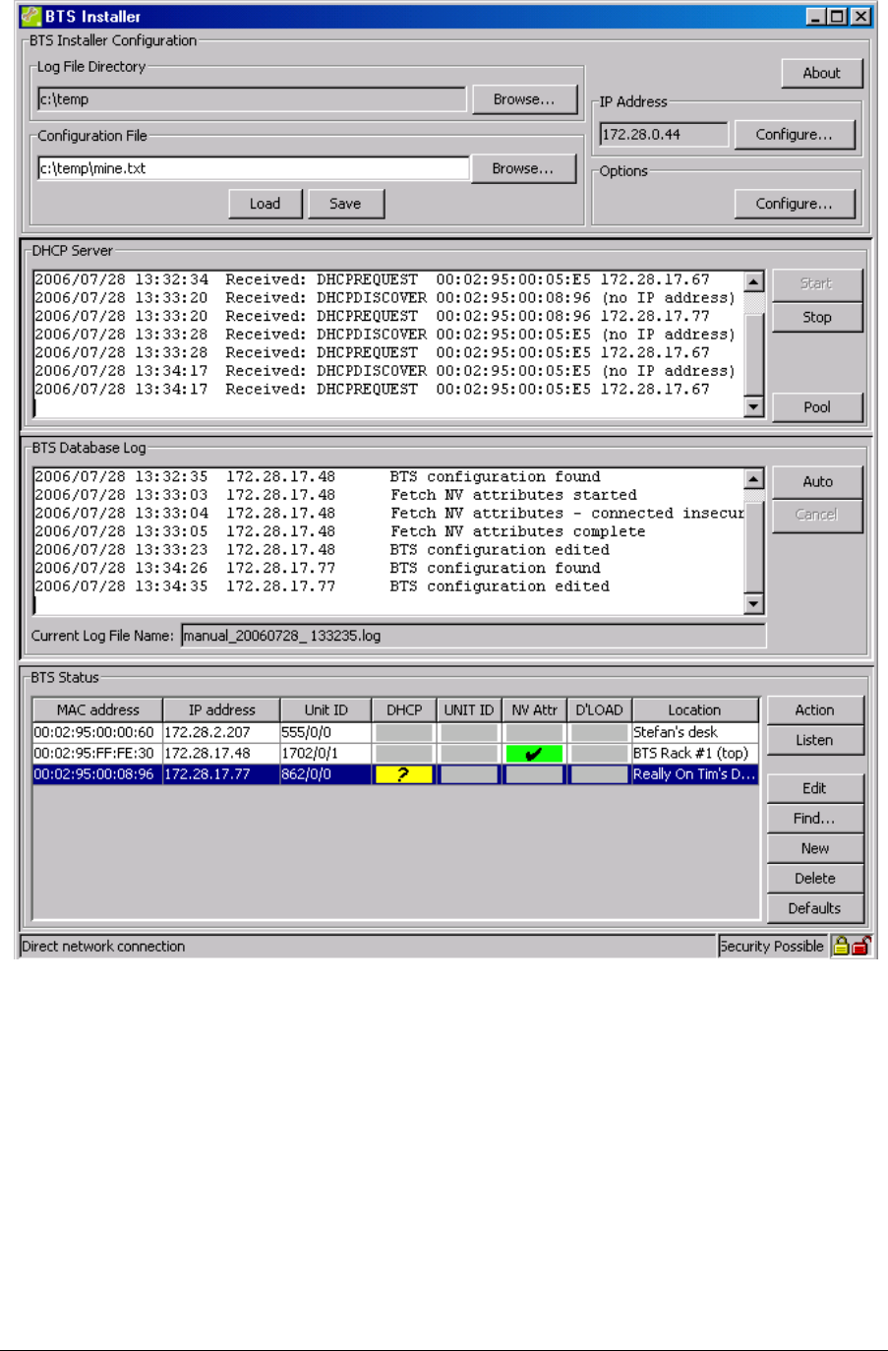Sort by MAC address column header

tap(97, 709)
